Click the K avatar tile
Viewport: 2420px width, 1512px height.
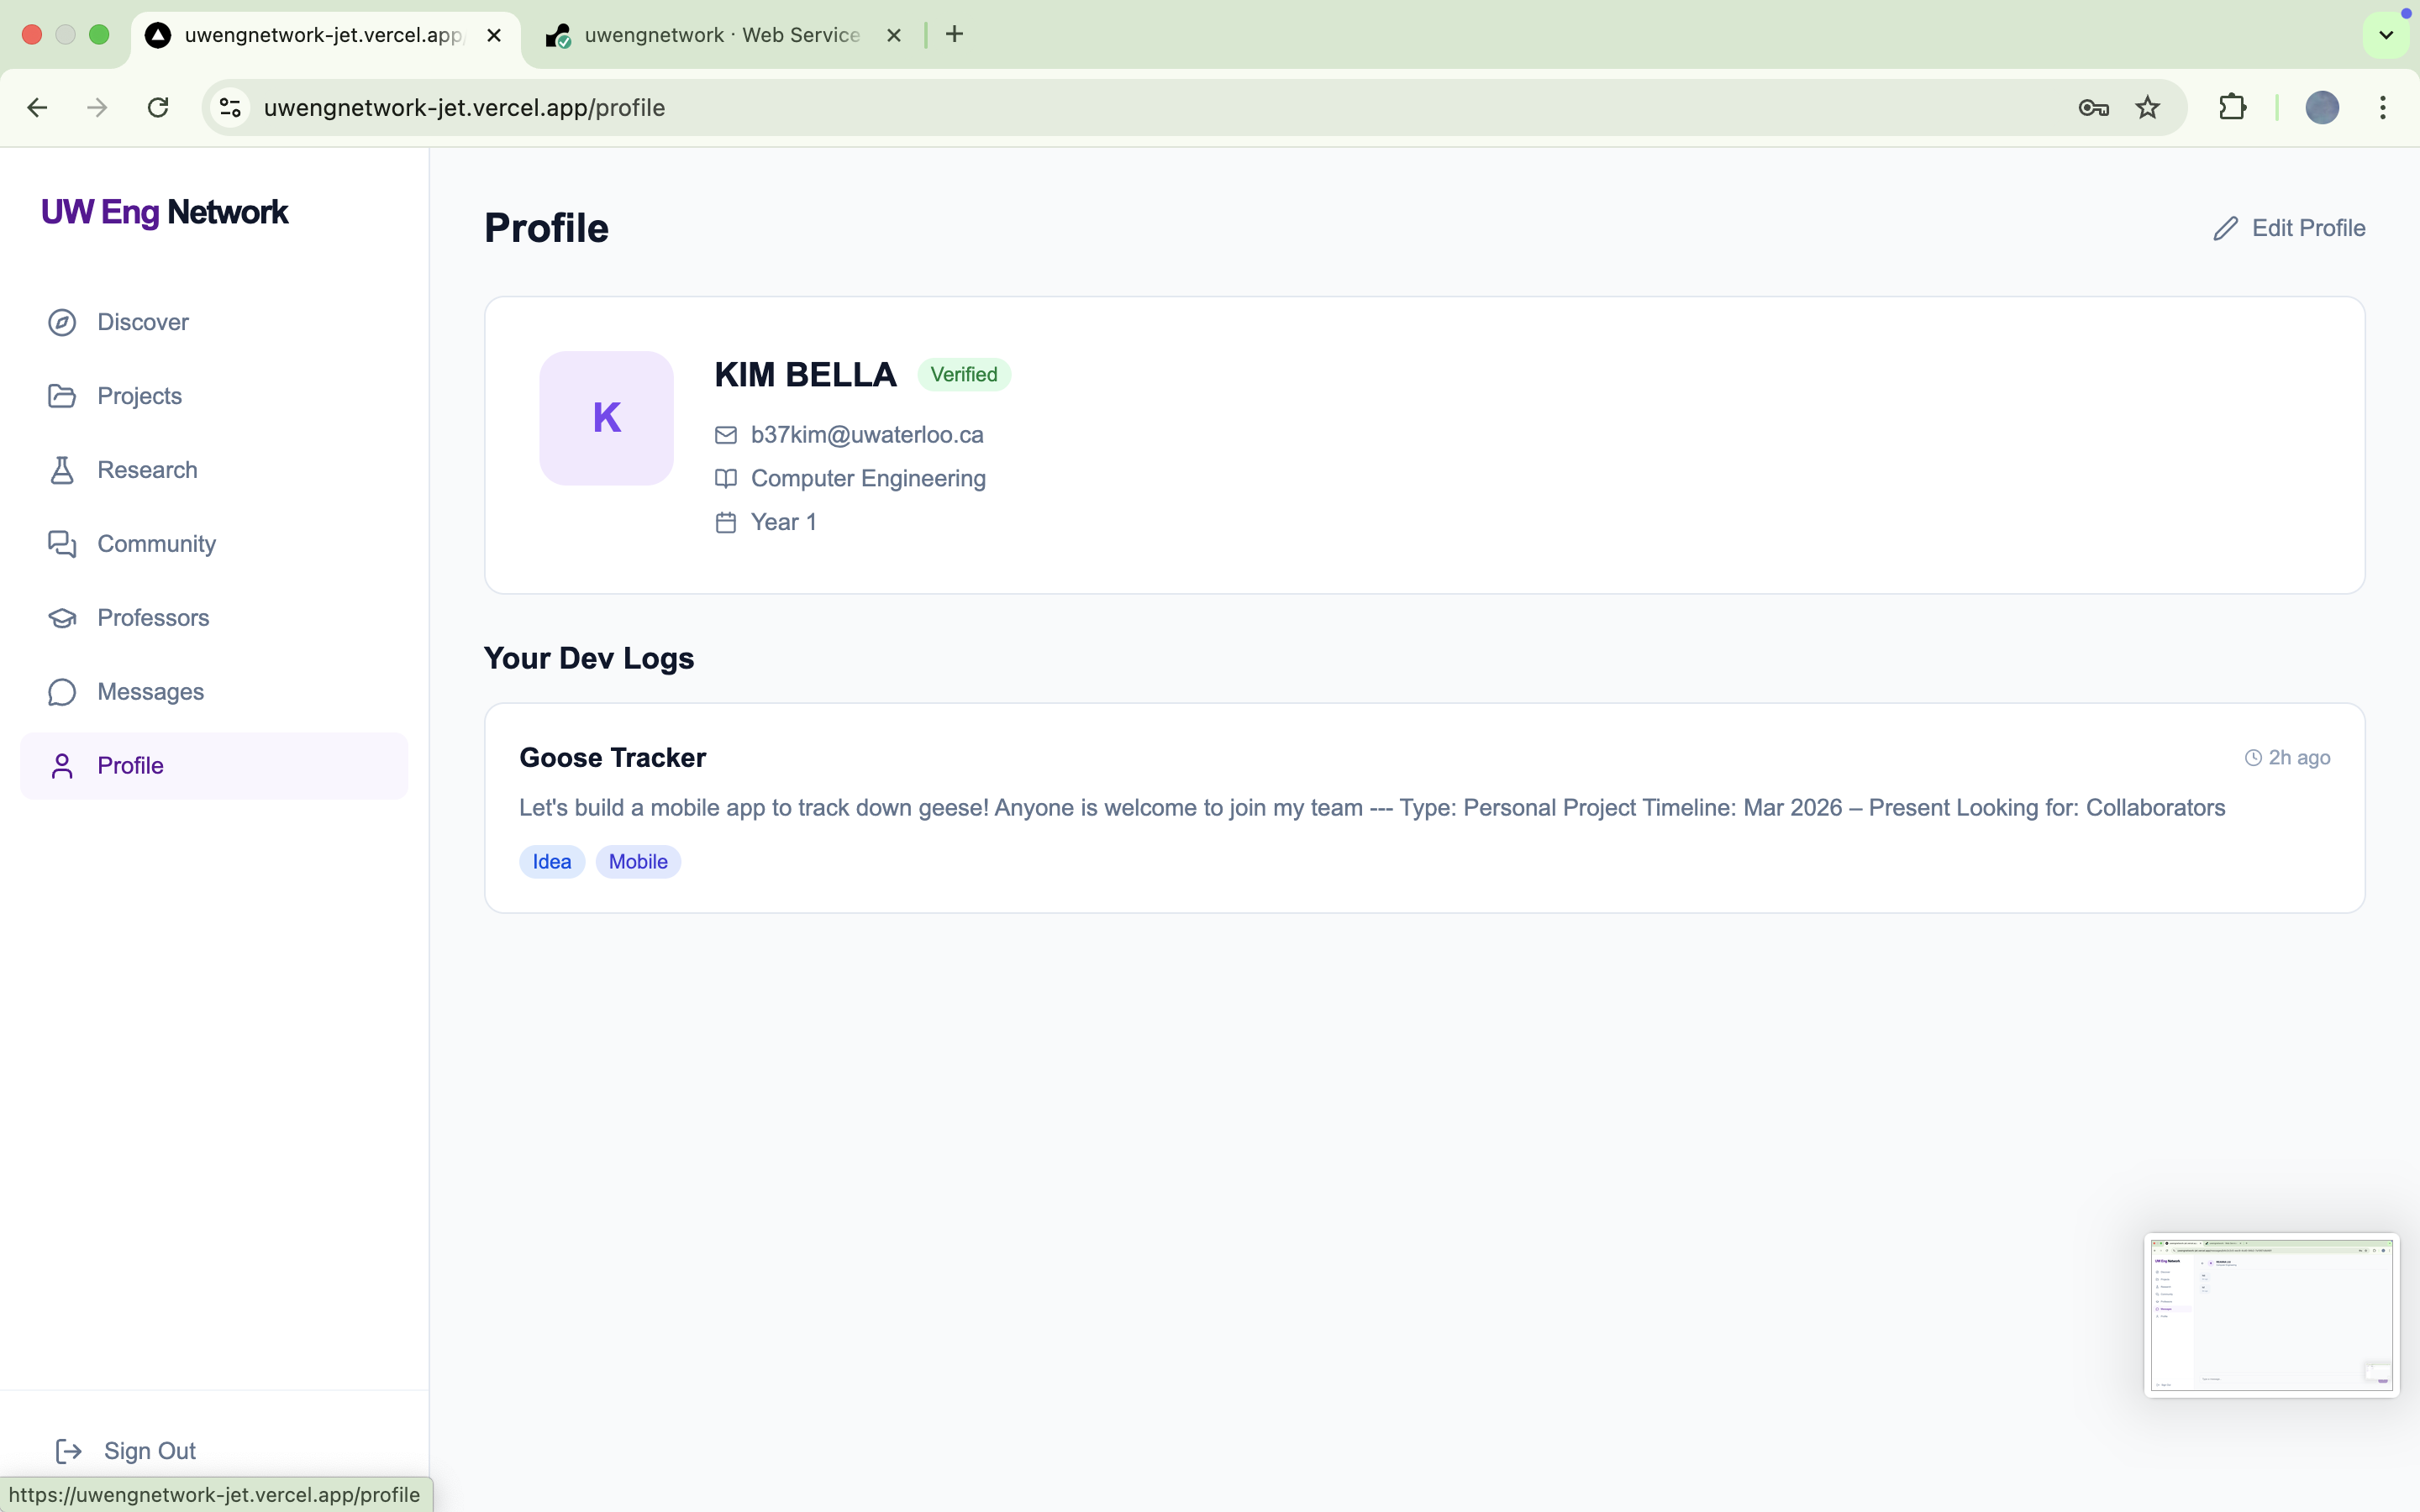[606, 418]
